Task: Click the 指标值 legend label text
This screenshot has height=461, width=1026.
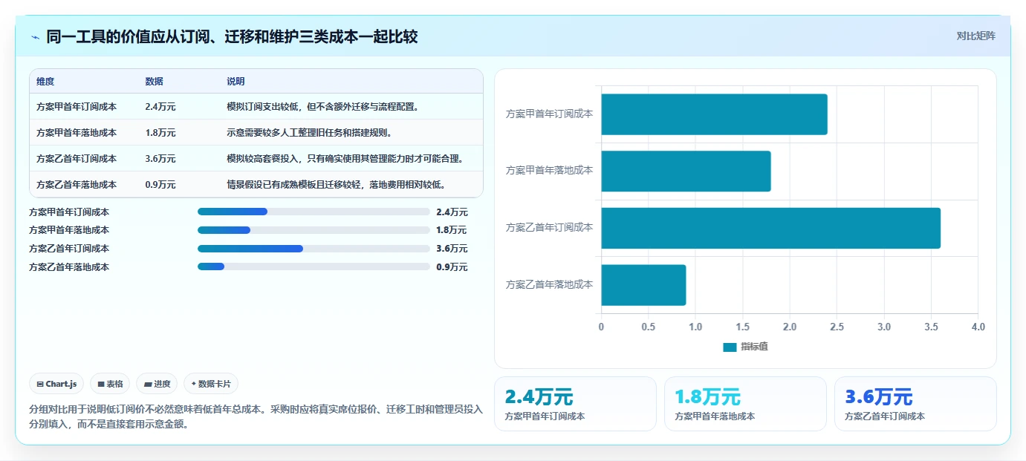Action: pyautogui.click(x=754, y=347)
